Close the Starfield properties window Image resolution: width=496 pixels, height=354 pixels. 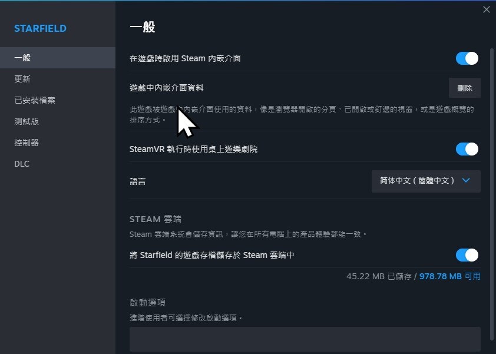(x=486, y=9)
